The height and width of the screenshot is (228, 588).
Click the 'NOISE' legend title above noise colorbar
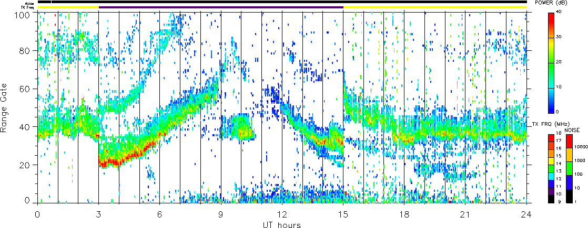[572, 129]
